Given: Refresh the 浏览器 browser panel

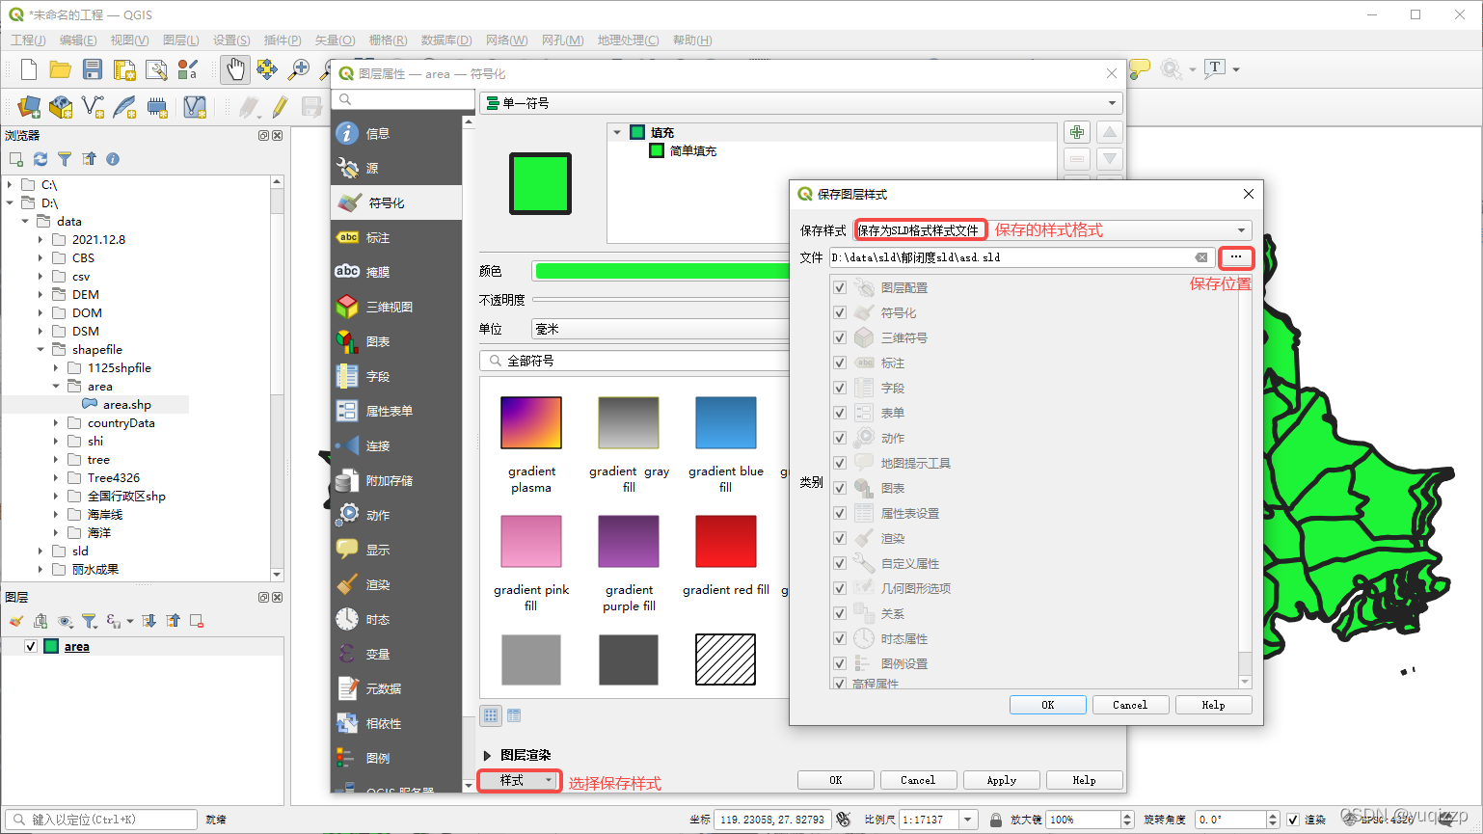Looking at the screenshot, I should pyautogui.click(x=40, y=159).
